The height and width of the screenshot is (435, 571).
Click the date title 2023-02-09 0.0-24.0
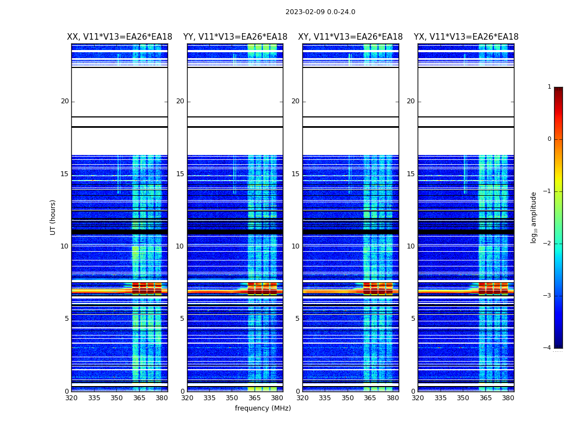click(x=320, y=12)
